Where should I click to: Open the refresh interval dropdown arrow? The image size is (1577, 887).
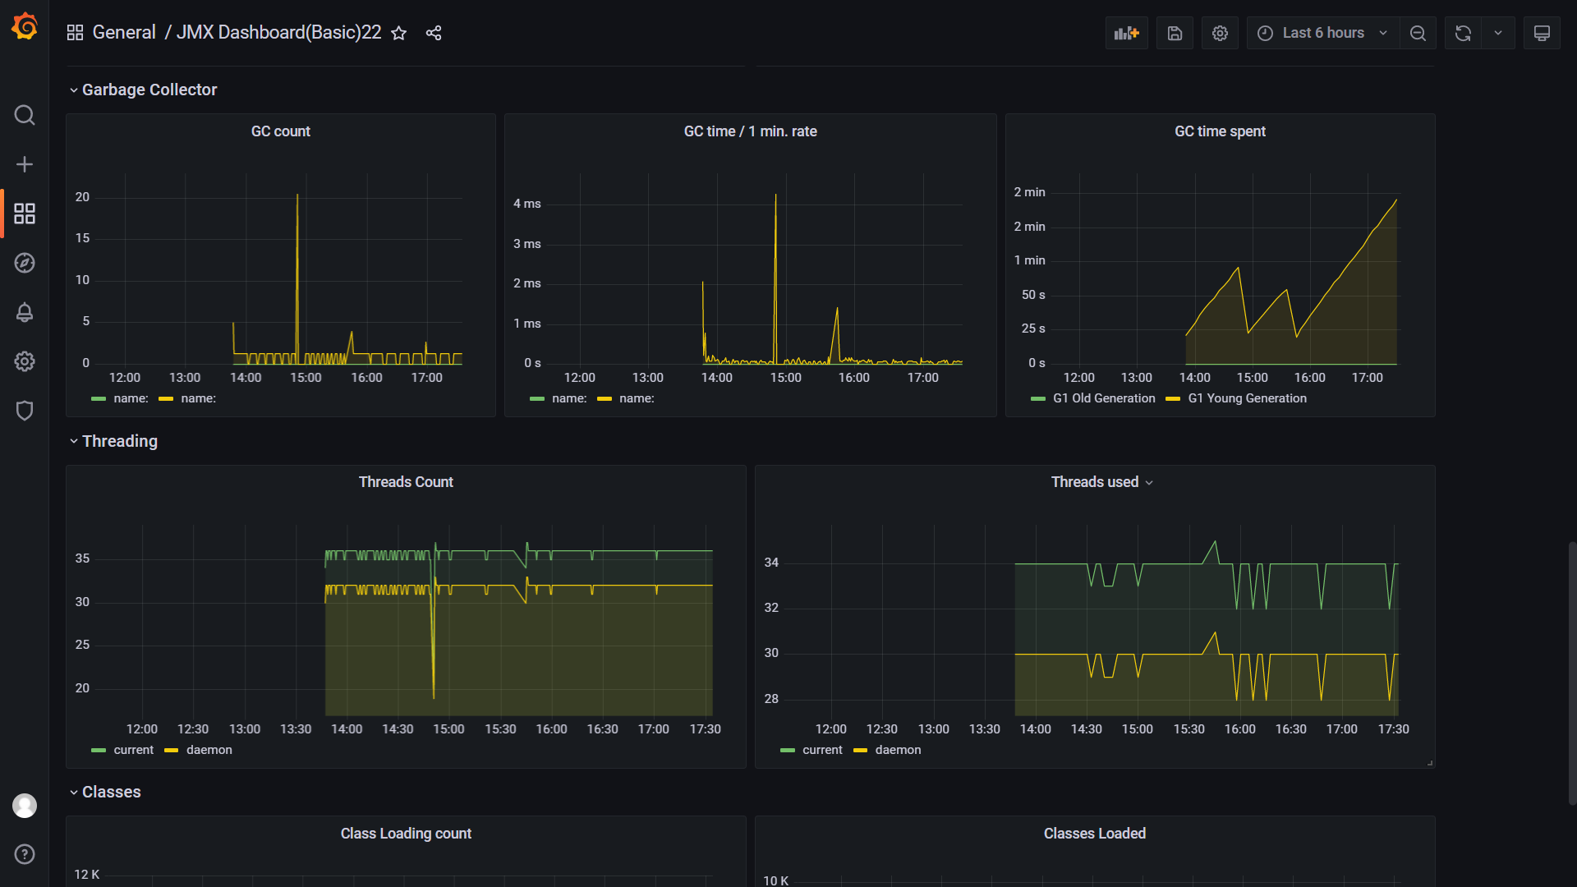1498,33
